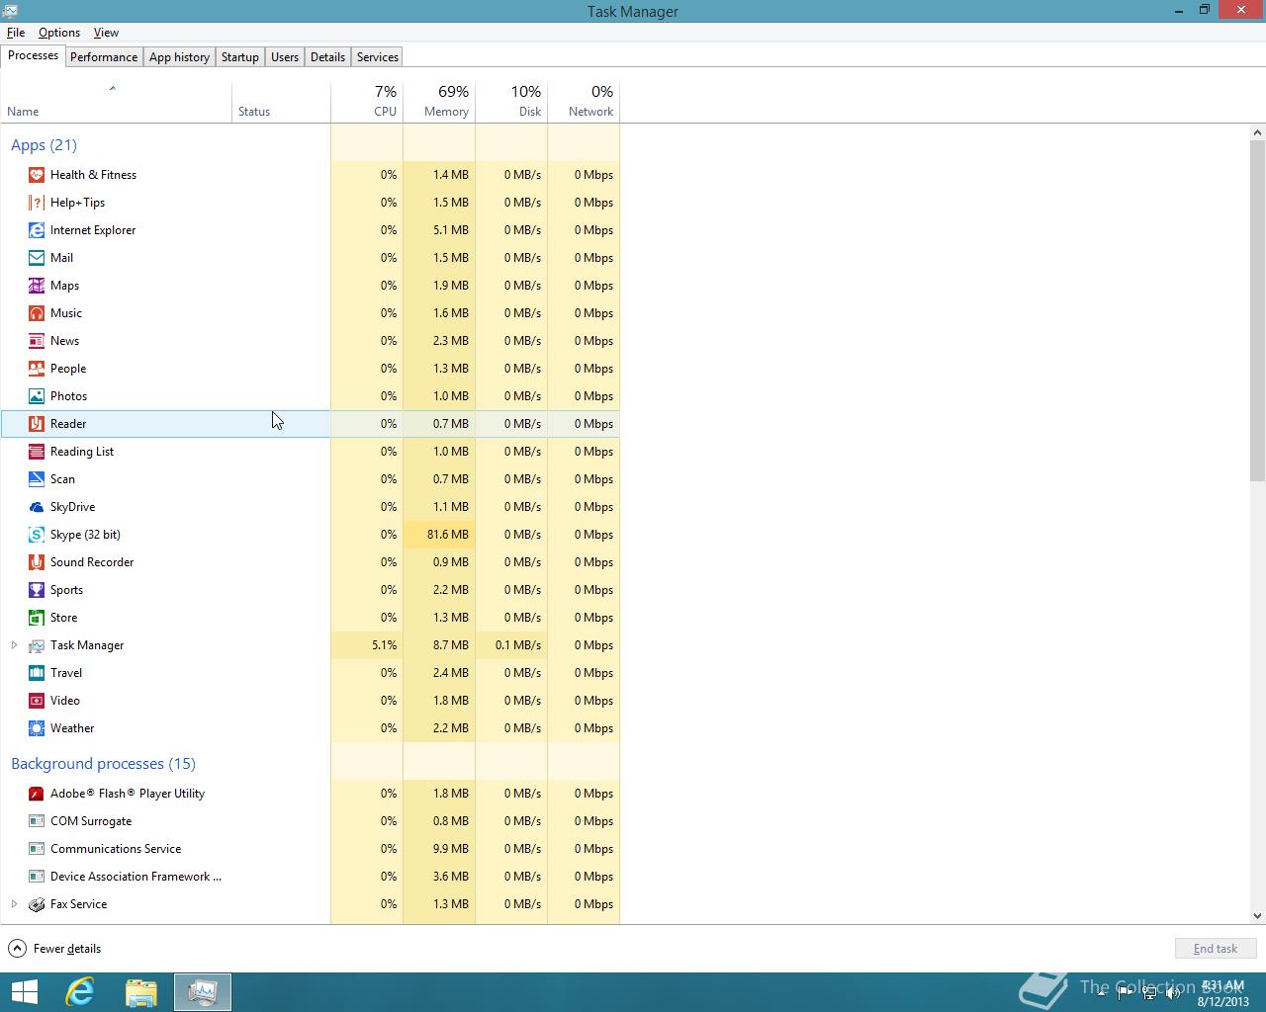1266x1012 pixels.
Task: Switch to the Services tab
Action: tap(378, 57)
